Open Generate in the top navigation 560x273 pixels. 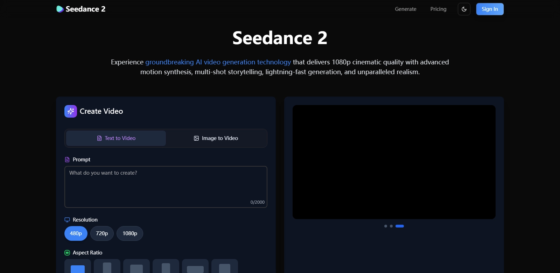coord(406,9)
